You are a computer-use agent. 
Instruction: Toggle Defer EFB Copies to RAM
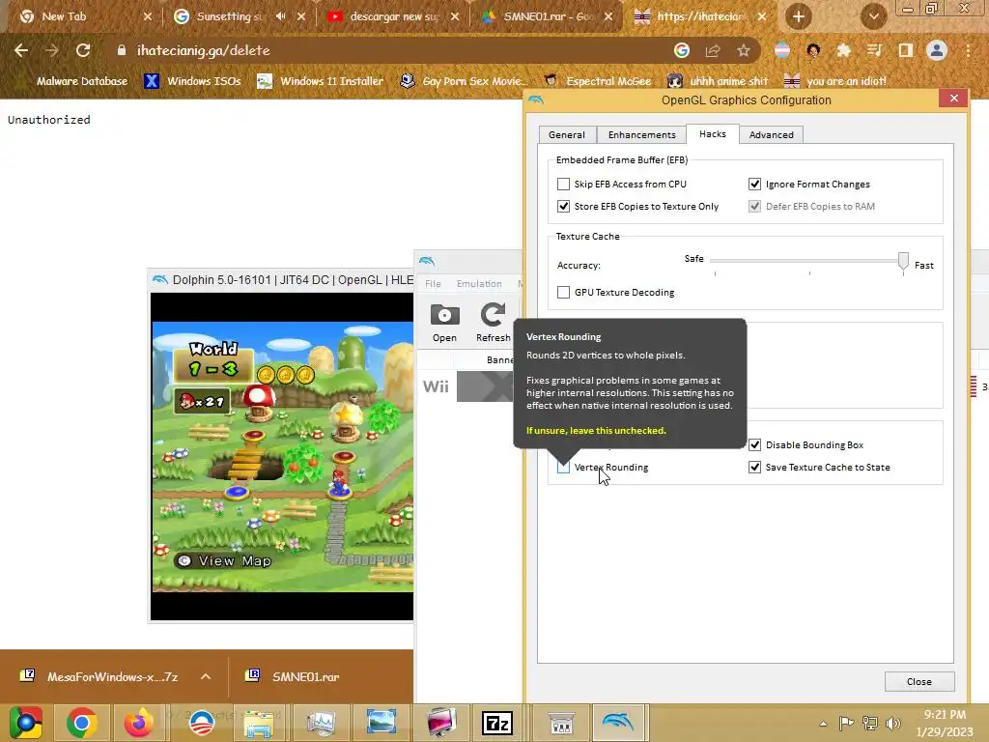point(754,207)
